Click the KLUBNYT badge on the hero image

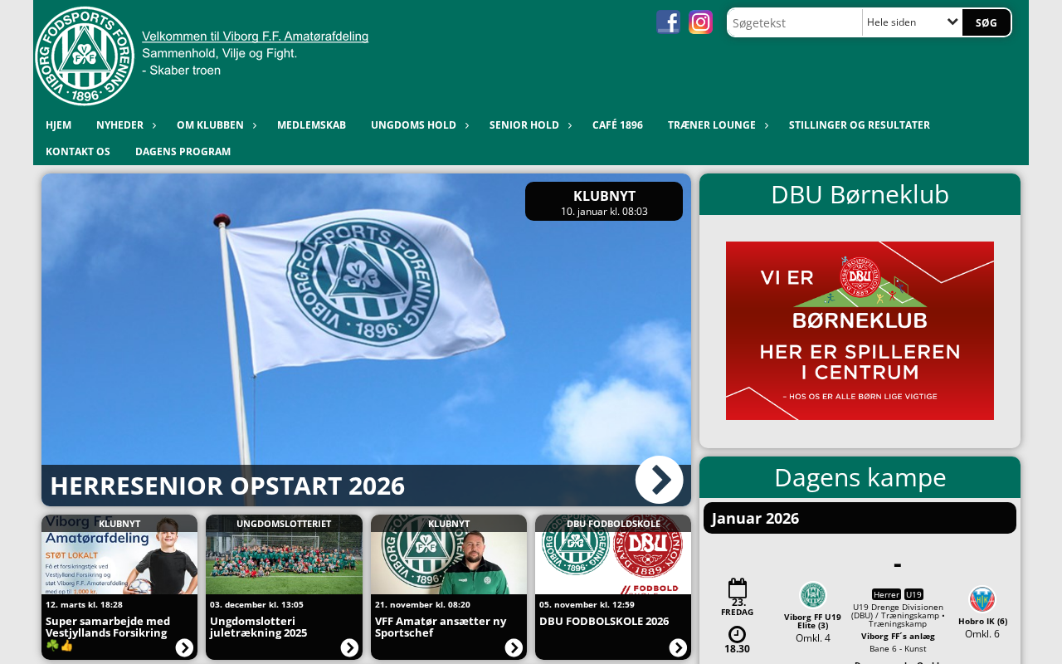pyautogui.click(x=604, y=202)
